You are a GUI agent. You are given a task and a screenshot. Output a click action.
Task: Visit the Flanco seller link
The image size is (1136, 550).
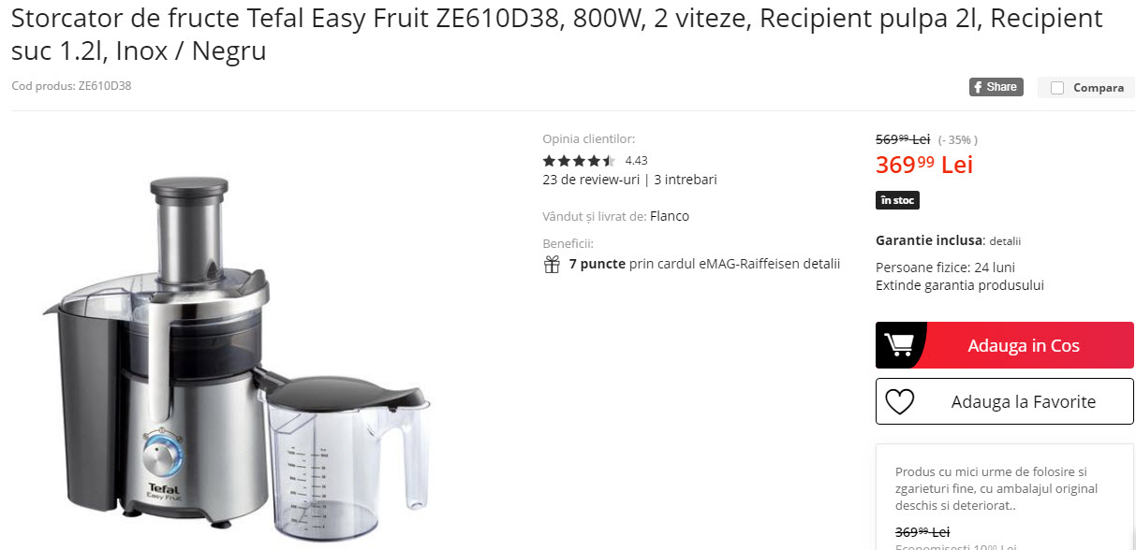click(670, 216)
